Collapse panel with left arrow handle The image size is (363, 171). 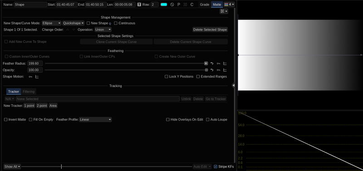(233, 85)
